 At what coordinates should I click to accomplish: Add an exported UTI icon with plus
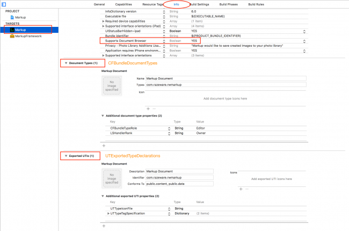(240, 189)
